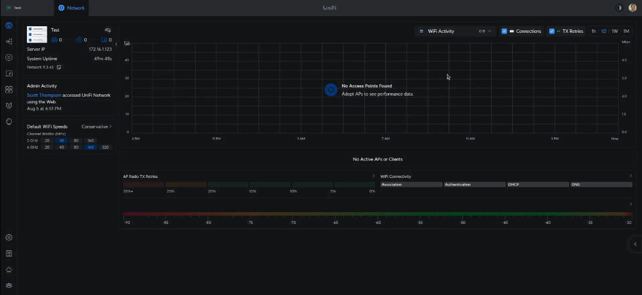Open the WiFi Activity dropdown
This screenshot has height=295, width=642.
(x=455, y=31)
